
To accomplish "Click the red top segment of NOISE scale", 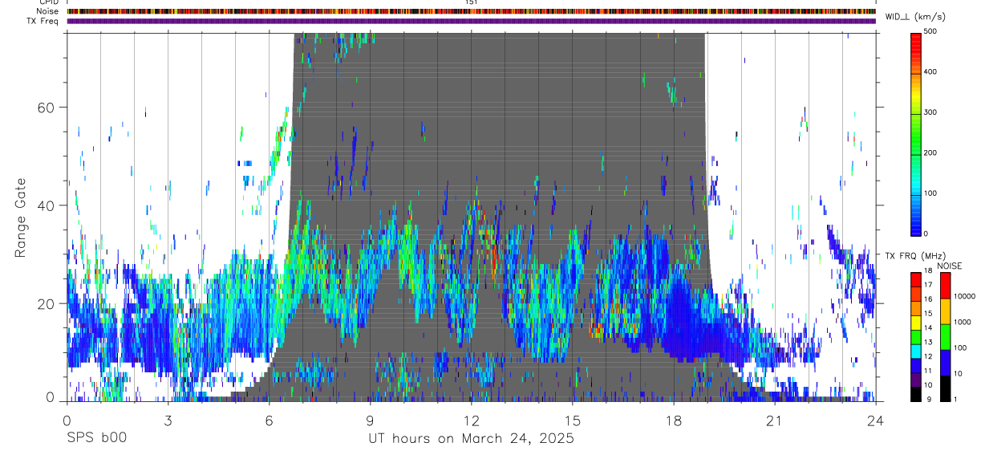I will [x=945, y=285].
